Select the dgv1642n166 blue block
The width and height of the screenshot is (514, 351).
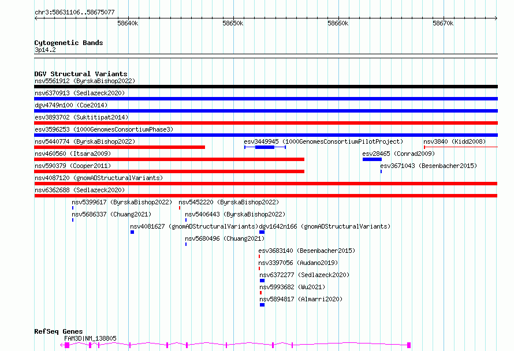tap(262, 232)
